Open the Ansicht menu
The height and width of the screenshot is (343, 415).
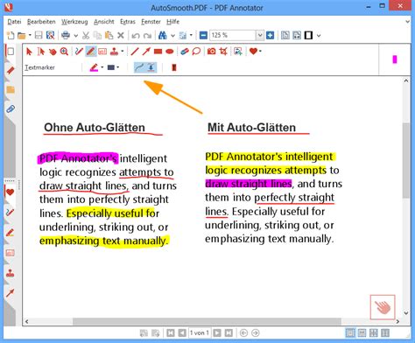[x=104, y=22]
